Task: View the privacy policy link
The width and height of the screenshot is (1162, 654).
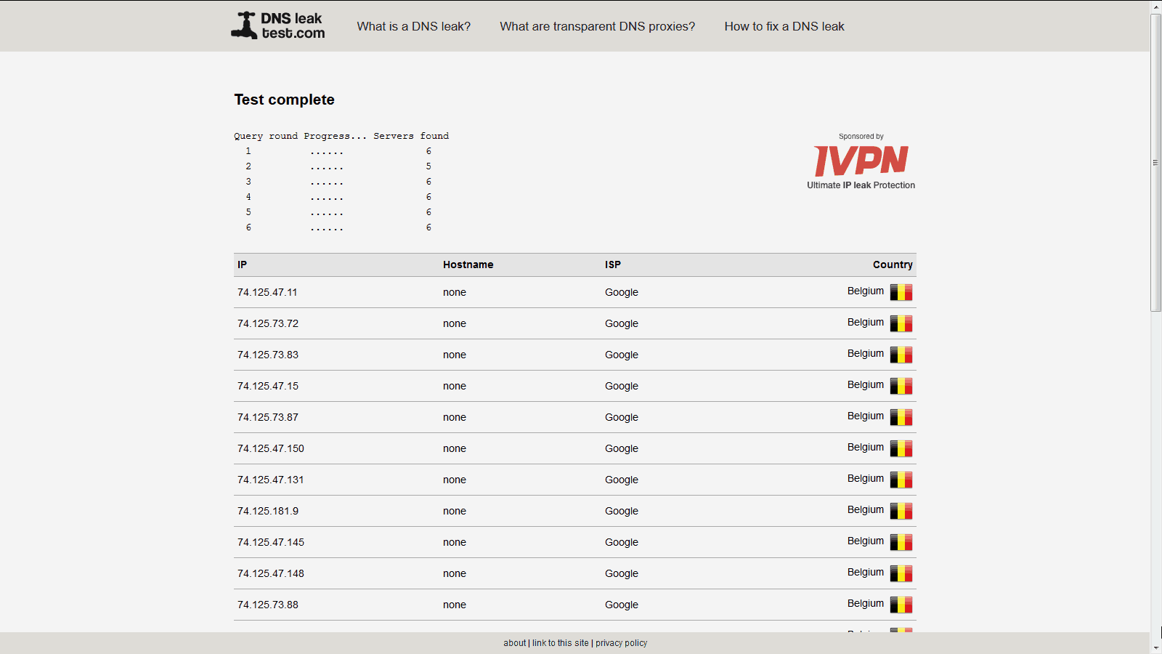Action: [622, 643]
